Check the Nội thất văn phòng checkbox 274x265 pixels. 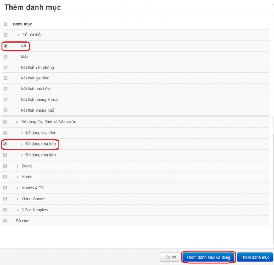coord(6,67)
